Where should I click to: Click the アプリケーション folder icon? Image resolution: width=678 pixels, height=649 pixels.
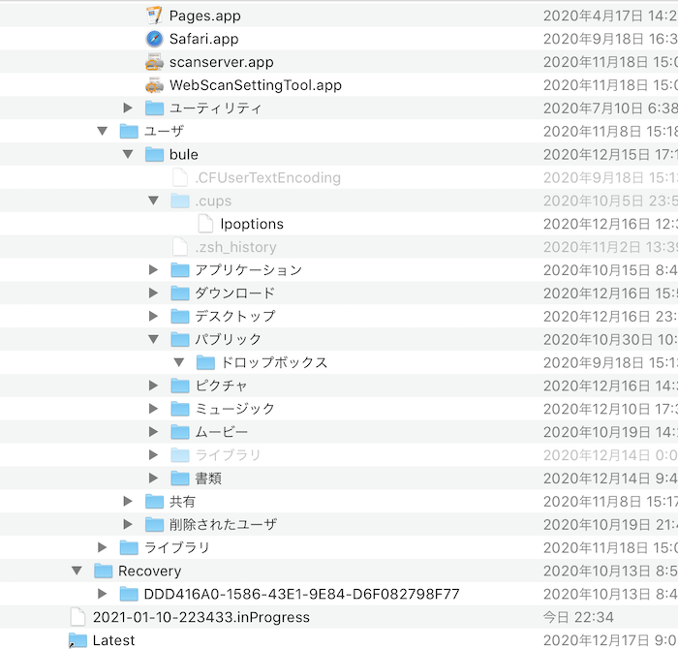tap(180, 270)
